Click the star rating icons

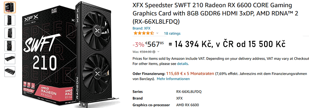tap(144, 33)
